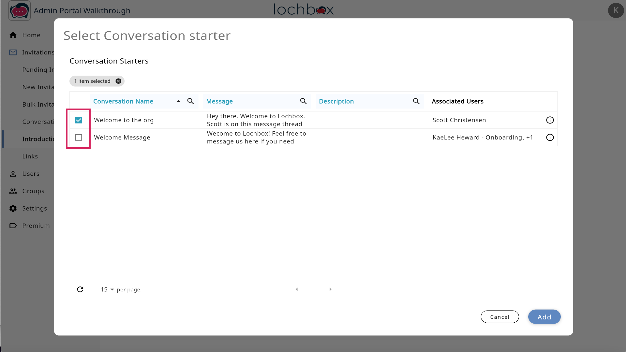Click the Add button
626x352 pixels.
click(544, 317)
